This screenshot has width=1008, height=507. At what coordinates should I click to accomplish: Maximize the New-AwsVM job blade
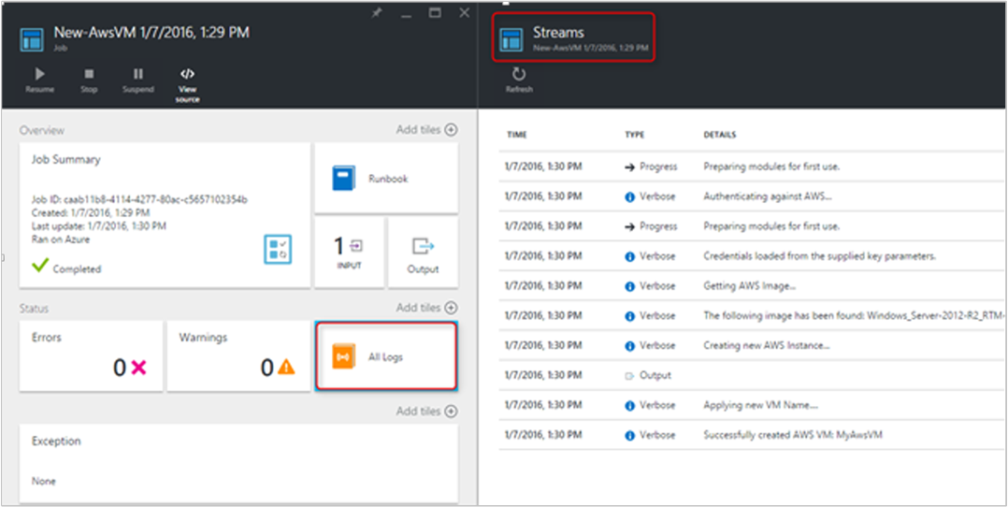[x=435, y=13]
